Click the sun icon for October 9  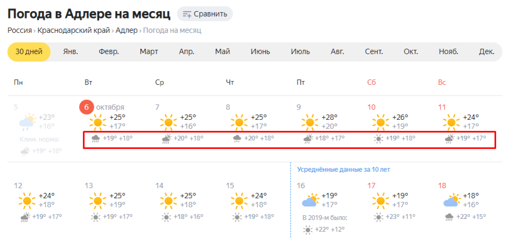click(x=310, y=122)
